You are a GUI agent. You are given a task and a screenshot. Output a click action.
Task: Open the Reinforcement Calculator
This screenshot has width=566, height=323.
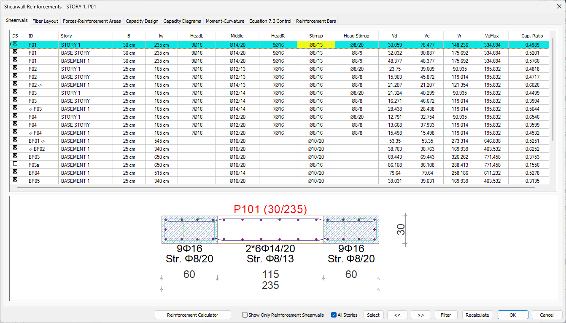coord(193,315)
